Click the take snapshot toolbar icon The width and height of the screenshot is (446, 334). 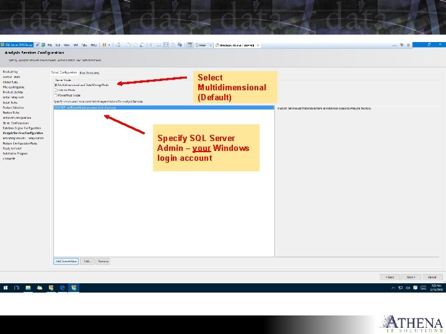click(x=128, y=45)
